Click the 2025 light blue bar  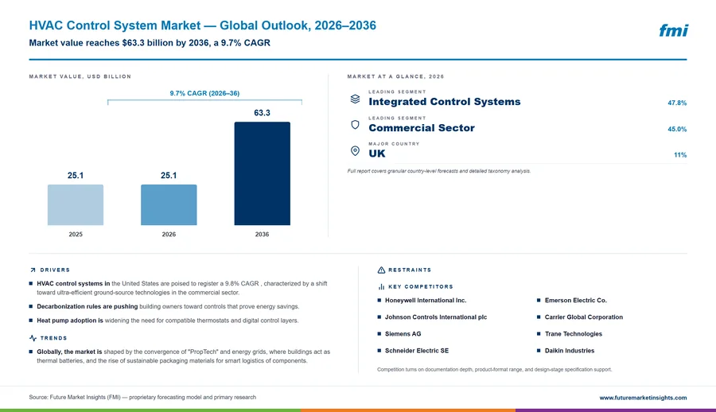tap(76, 204)
